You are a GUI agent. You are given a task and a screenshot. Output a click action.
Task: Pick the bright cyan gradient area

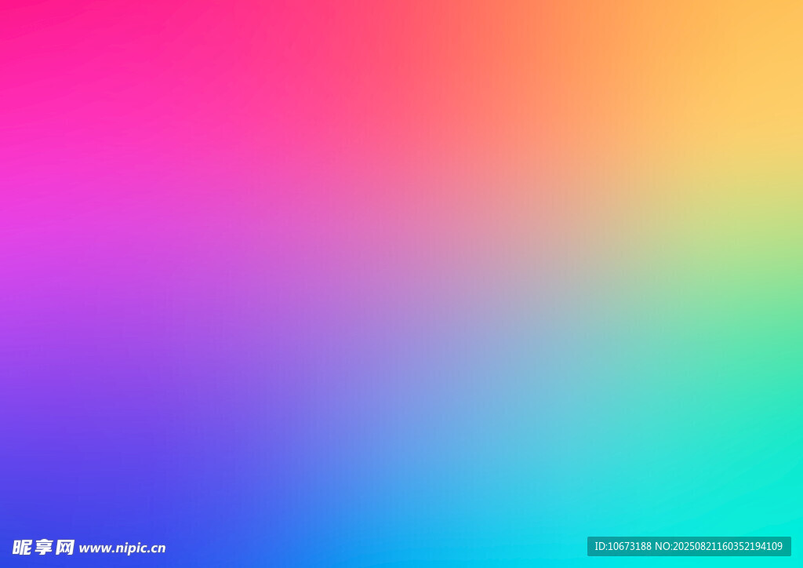(706, 486)
